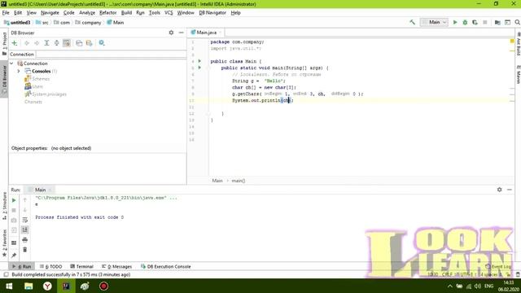Screen dimensions: 521x293
Task: Click the restore layout icon in Run panel
Action: tap(14, 243)
